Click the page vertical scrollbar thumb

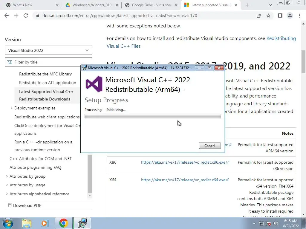click(x=304, y=61)
